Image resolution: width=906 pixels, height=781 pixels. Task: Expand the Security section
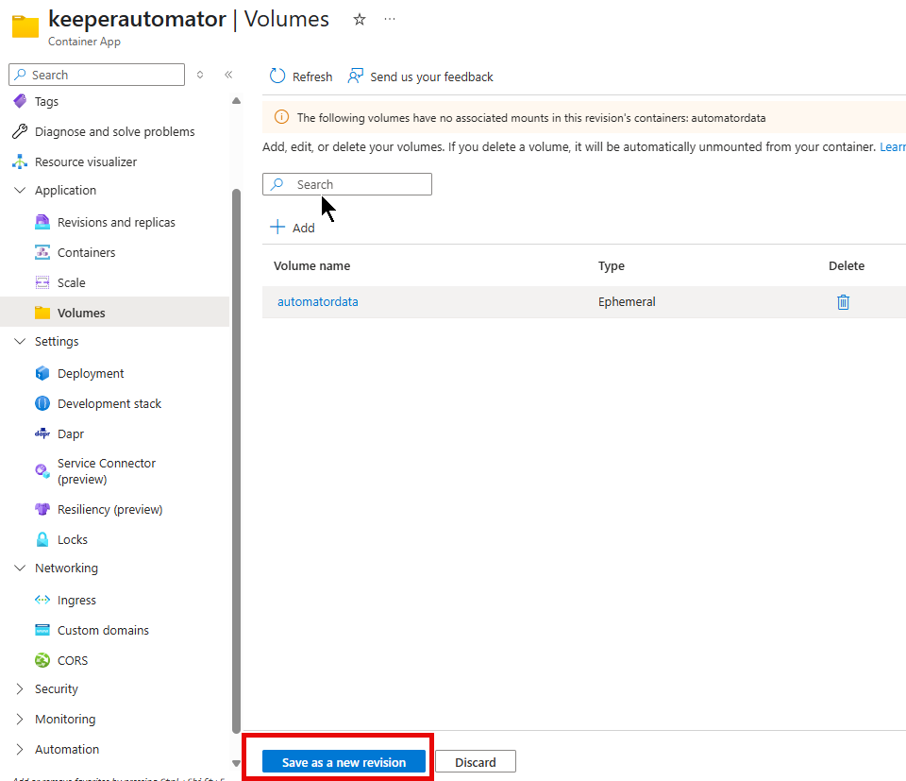[20, 688]
